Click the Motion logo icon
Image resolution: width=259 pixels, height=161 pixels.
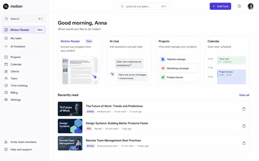point(6,6)
